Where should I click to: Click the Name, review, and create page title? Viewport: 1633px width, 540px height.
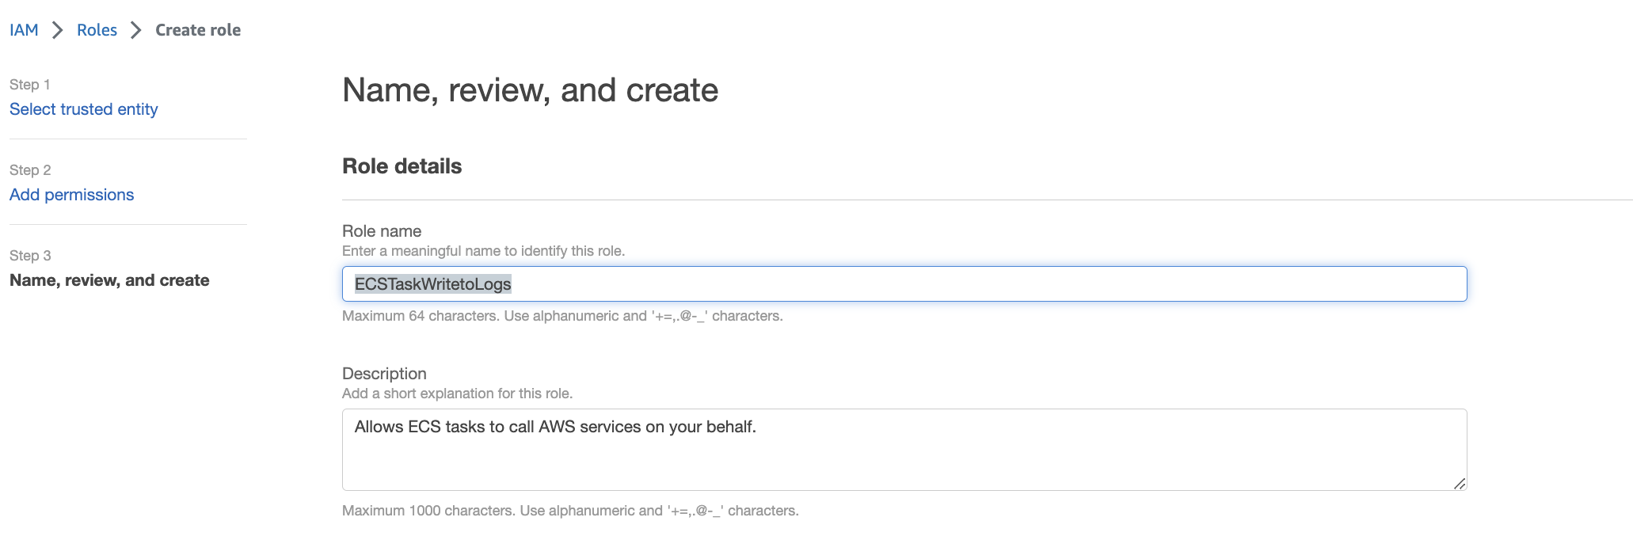tap(530, 90)
